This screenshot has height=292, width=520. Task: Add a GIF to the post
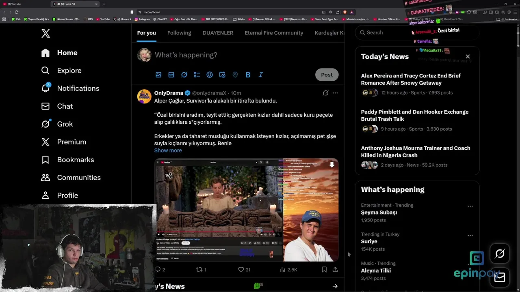(171, 75)
